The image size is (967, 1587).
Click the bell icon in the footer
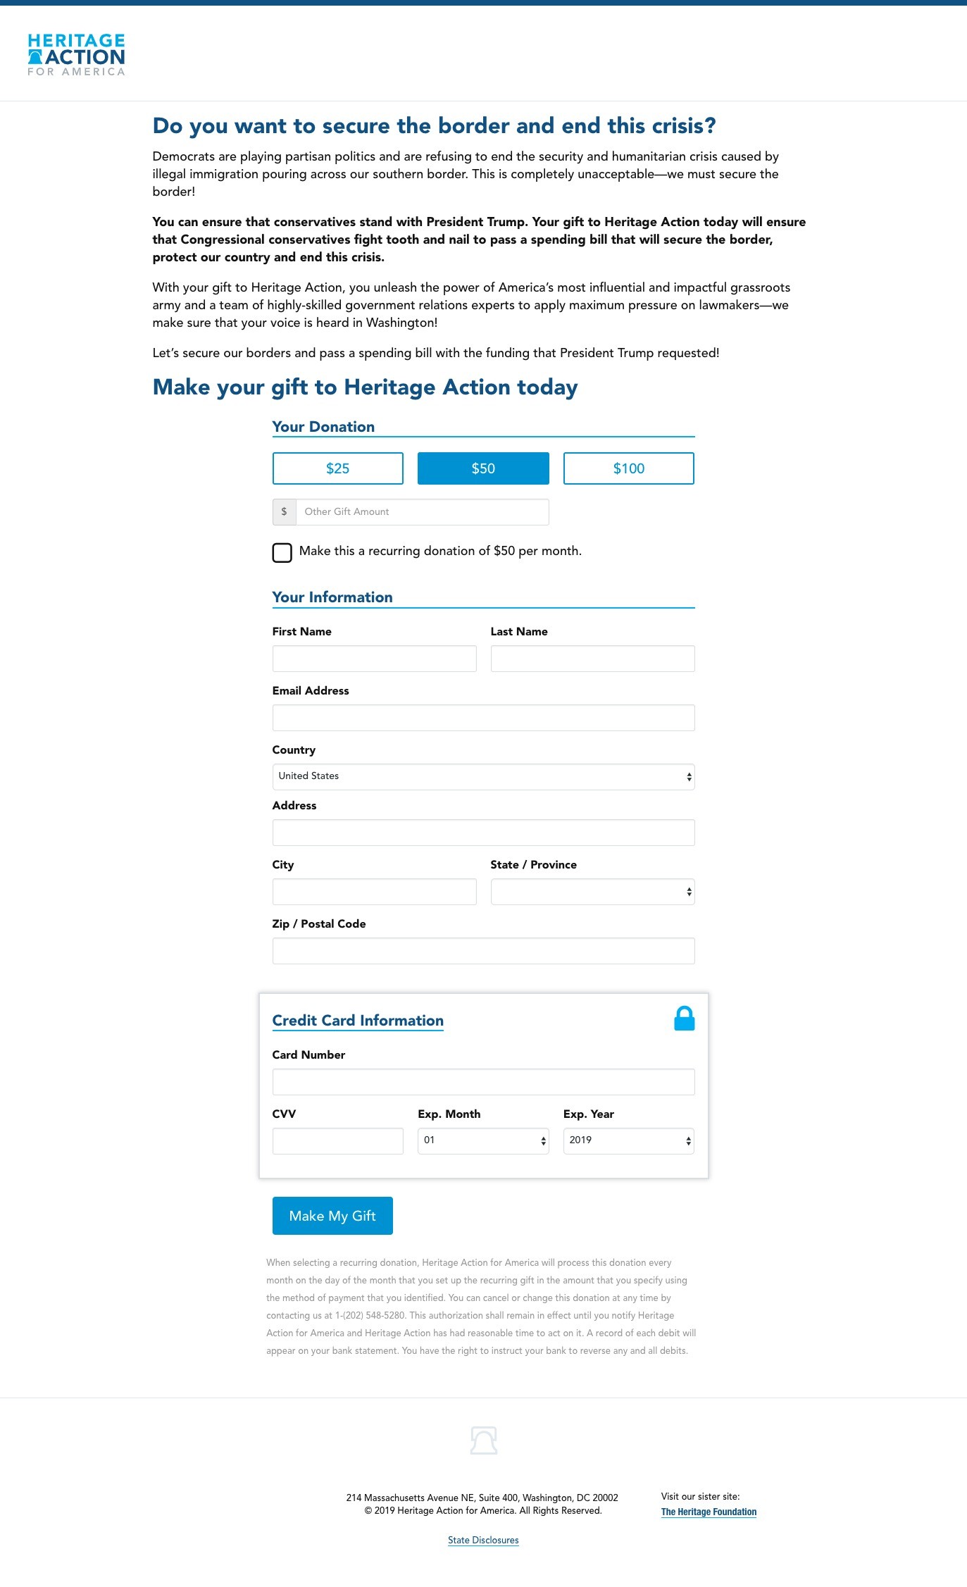pos(483,1440)
